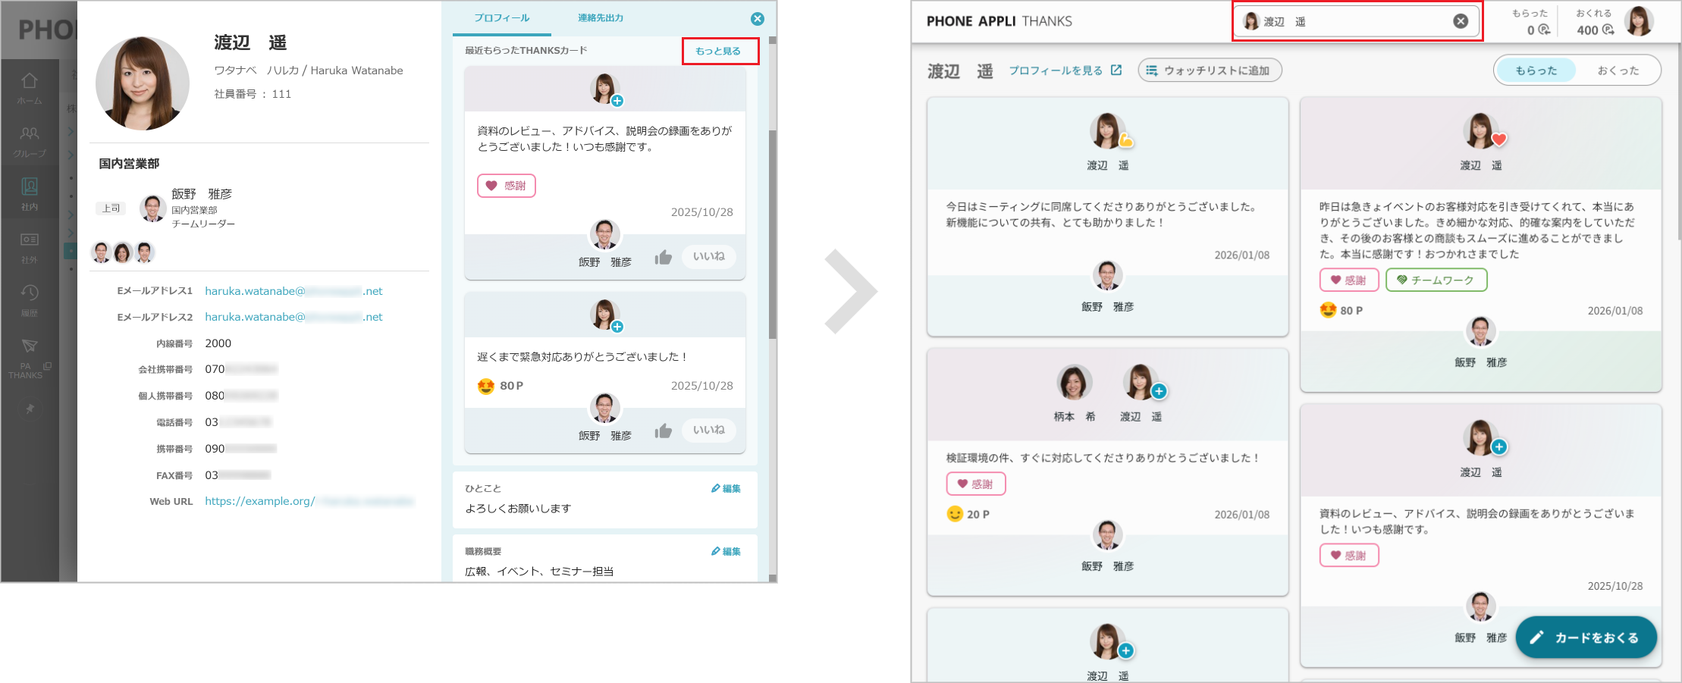Open the 履歴 history sidebar icon
The image size is (1682, 683).
click(30, 297)
